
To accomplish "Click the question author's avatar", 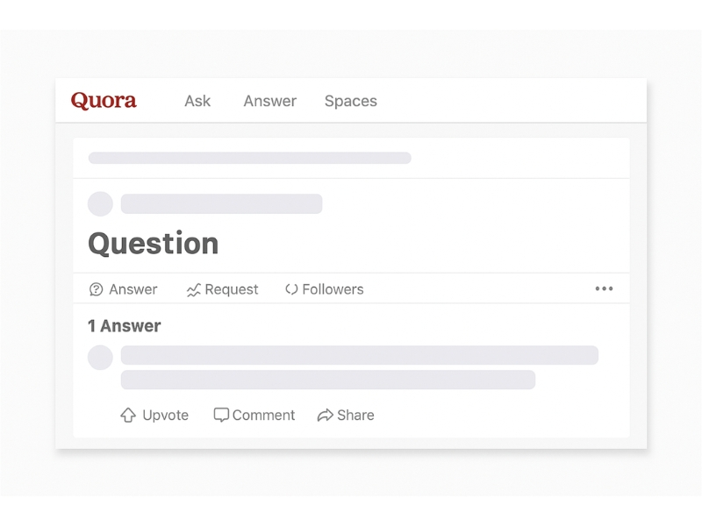I will (x=100, y=203).
